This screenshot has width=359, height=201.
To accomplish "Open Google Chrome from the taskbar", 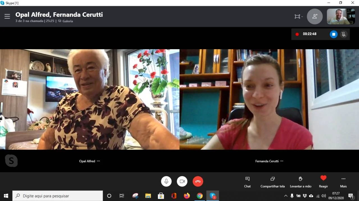I will tap(200, 196).
